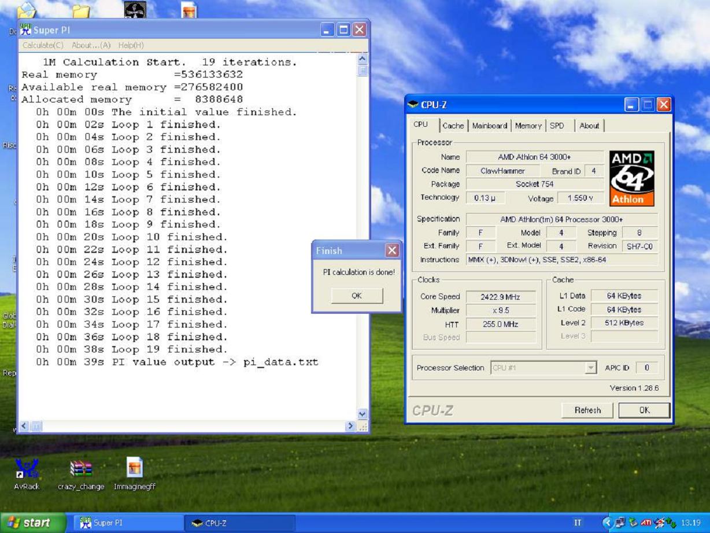Switch to the Cache tab
This screenshot has height=533, width=710.
pyautogui.click(x=453, y=126)
